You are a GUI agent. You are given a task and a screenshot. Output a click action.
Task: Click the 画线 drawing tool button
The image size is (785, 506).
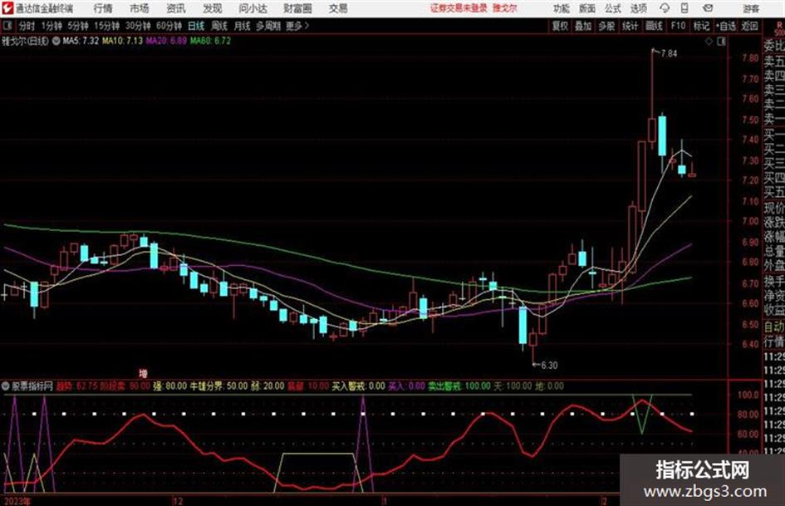[x=655, y=26]
